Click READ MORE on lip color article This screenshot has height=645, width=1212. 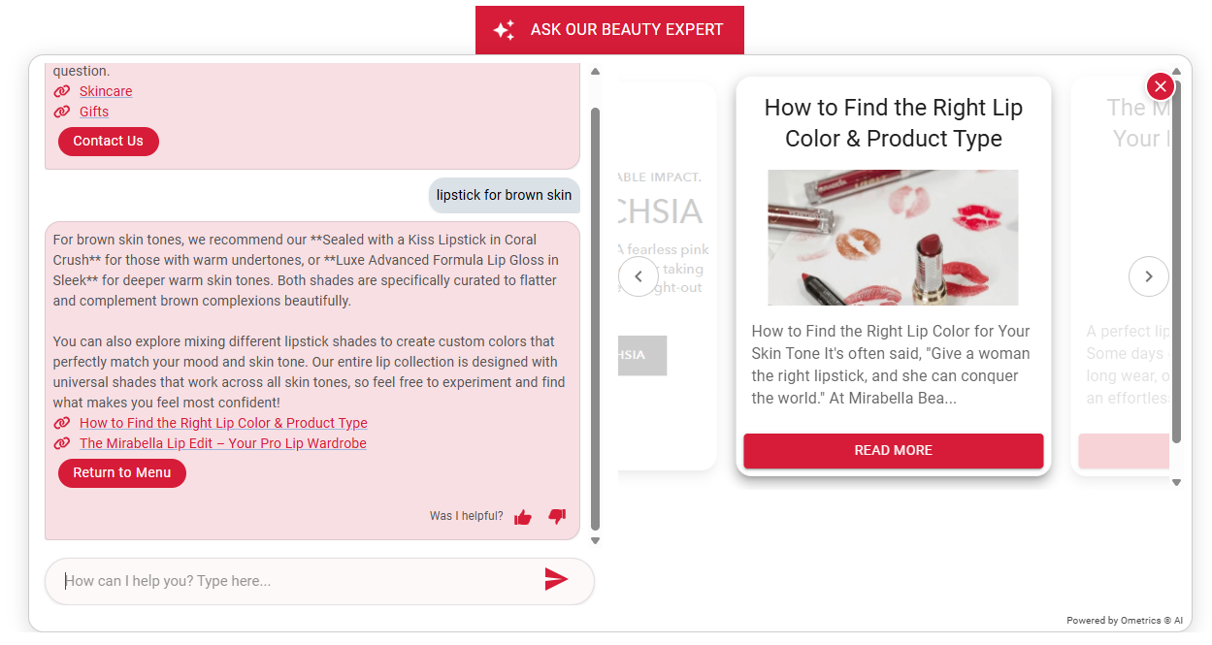point(893,451)
